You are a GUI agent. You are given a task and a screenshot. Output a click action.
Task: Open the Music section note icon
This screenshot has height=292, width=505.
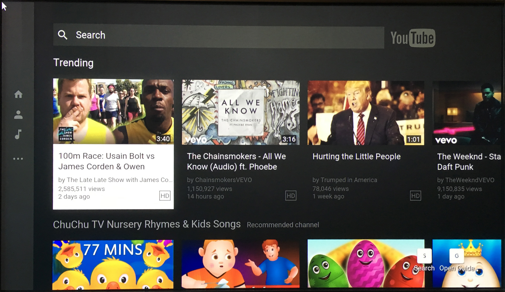coord(18,134)
